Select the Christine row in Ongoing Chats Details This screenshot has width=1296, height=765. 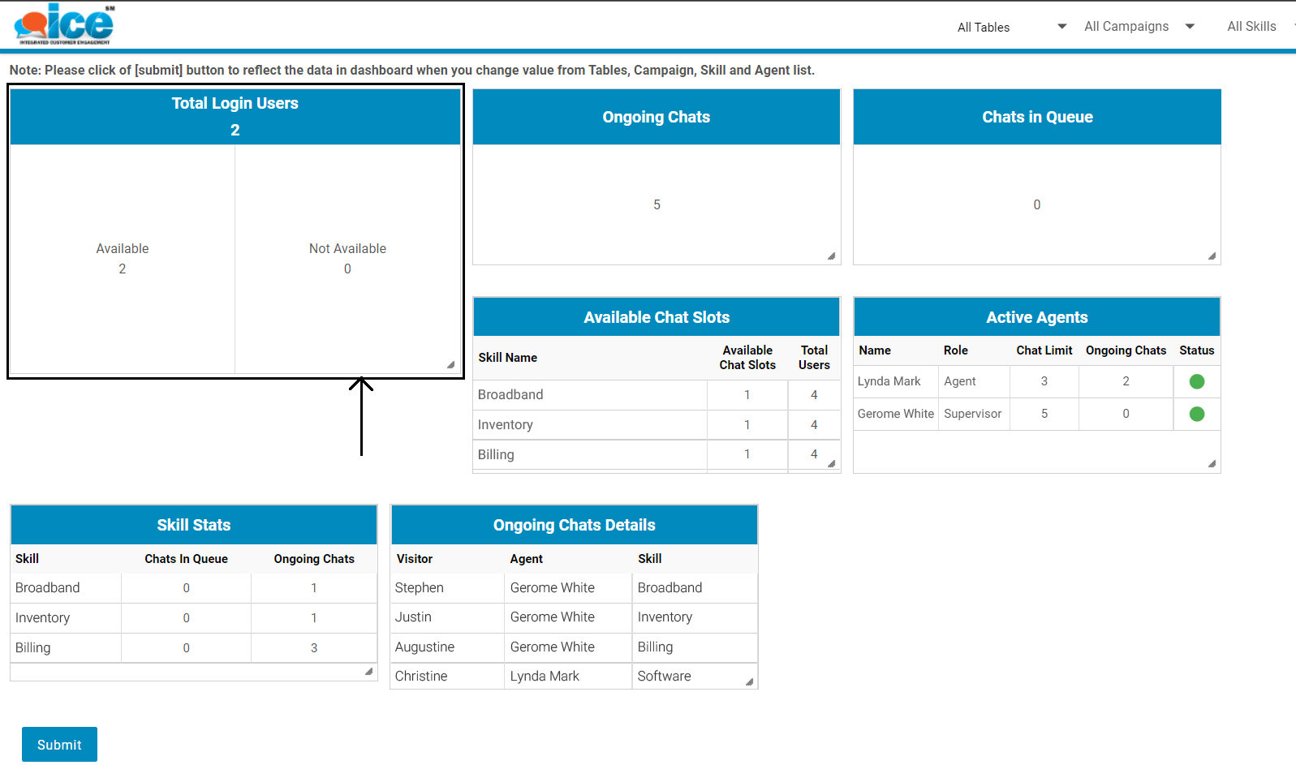[x=420, y=676]
